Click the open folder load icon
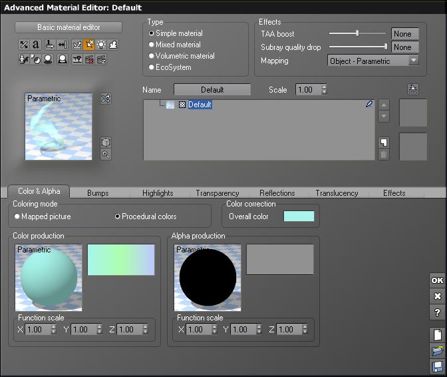 click(x=437, y=350)
